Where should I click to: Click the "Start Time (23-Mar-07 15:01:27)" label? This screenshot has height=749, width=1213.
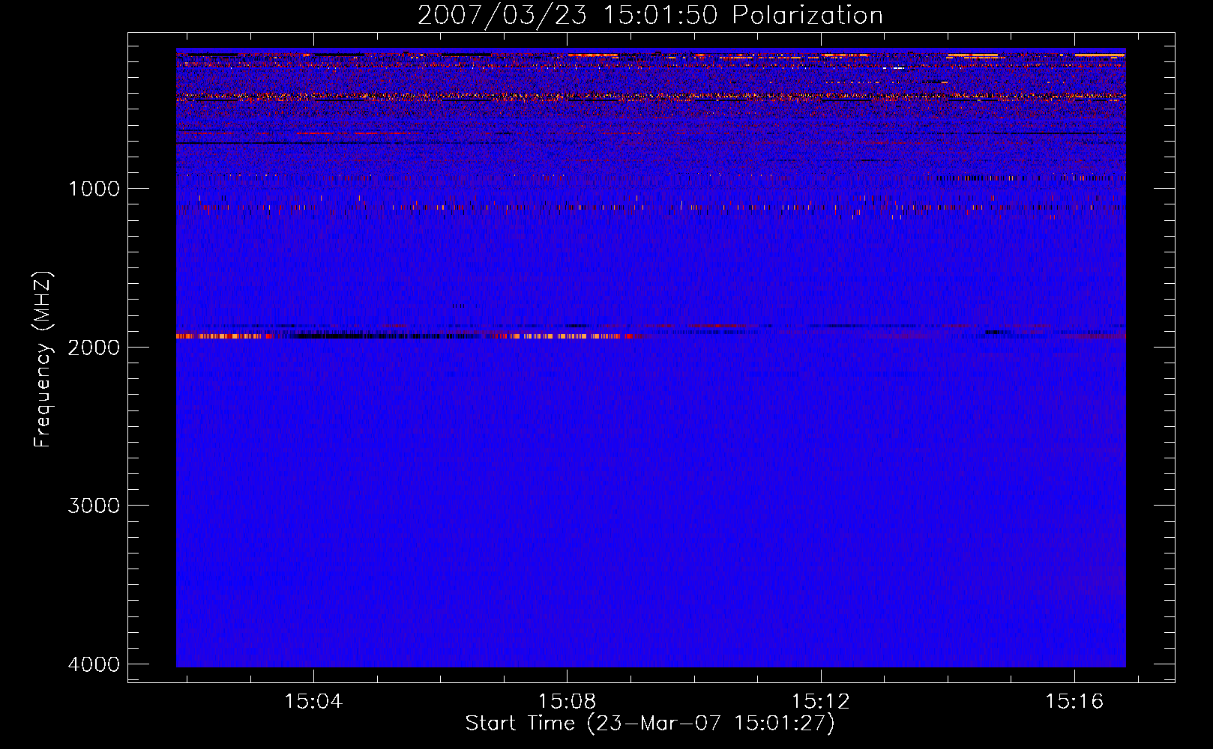650,724
